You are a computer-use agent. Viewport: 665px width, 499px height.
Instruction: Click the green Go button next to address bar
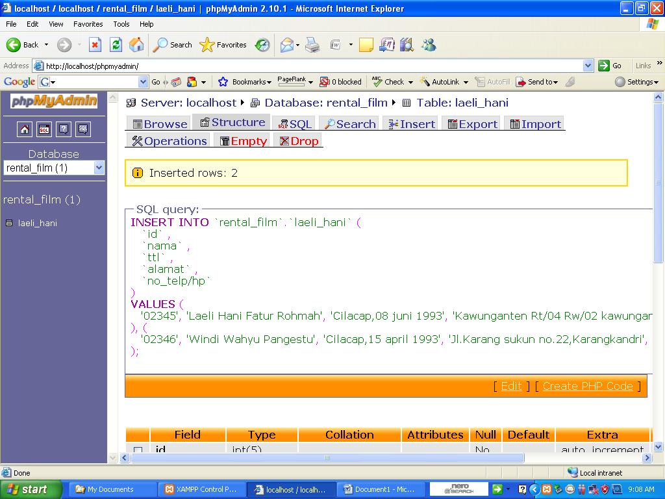[x=610, y=66]
